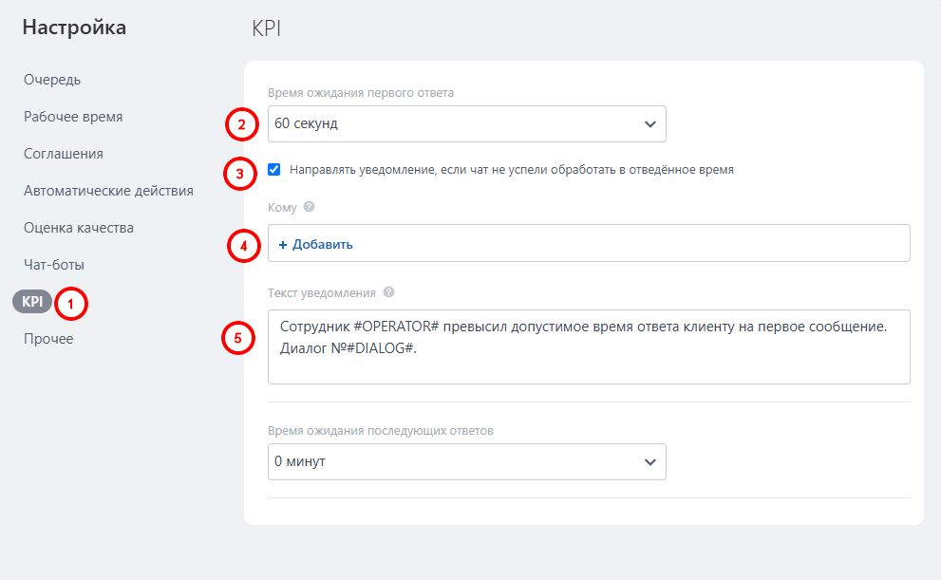The image size is (941, 580).
Task: Open the Время ожидания первого ответа dropdown
Action: [x=465, y=123]
